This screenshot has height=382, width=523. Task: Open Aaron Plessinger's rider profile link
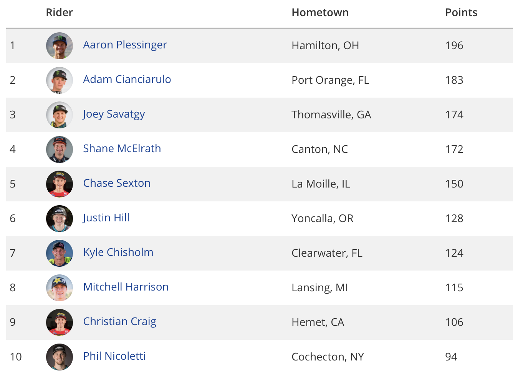point(125,45)
